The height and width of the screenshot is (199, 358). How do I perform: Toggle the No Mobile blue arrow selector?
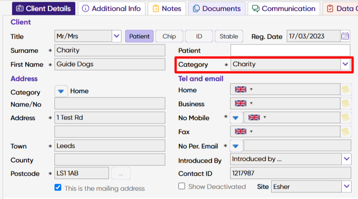point(236,118)
